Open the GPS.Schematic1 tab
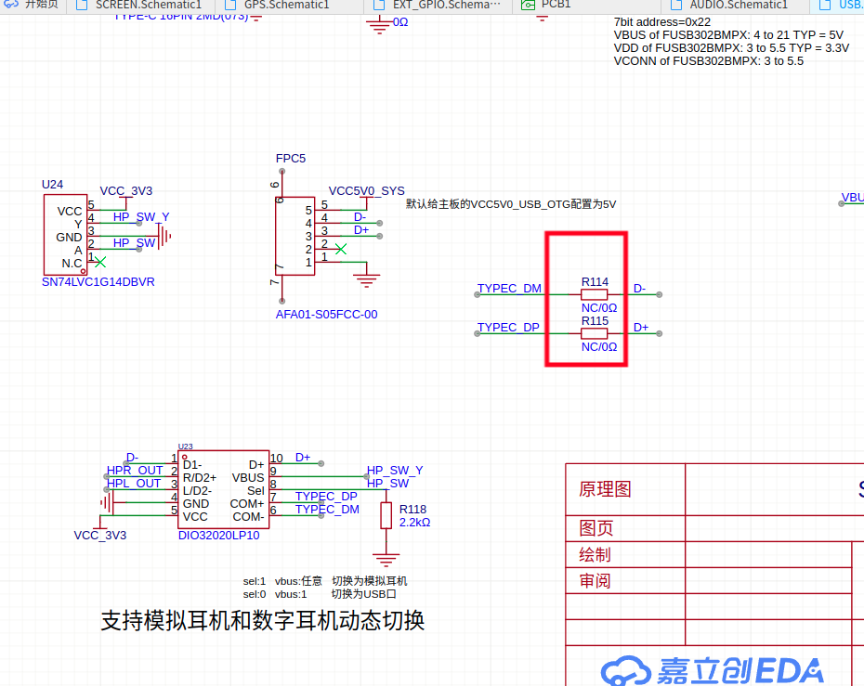Image resolution: width=864 pixels, height=686 pixels. pyautogui.click(x=286, y=5)
